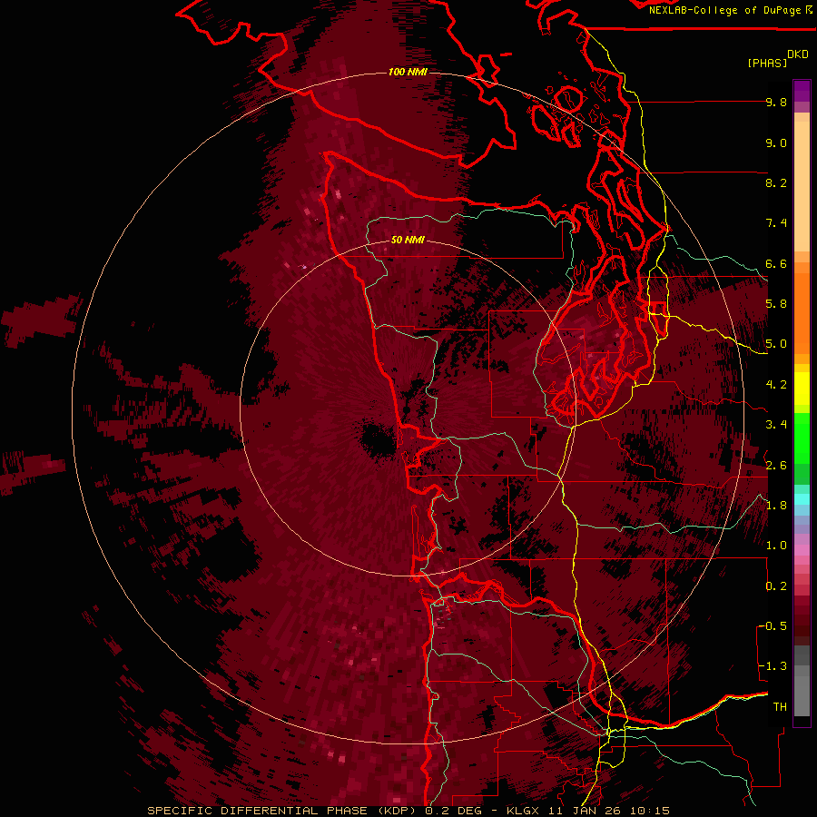This screenshot has height=817, width=817.
Task: Click the 0.2 color scale value
Action: [x=776, y=586]
